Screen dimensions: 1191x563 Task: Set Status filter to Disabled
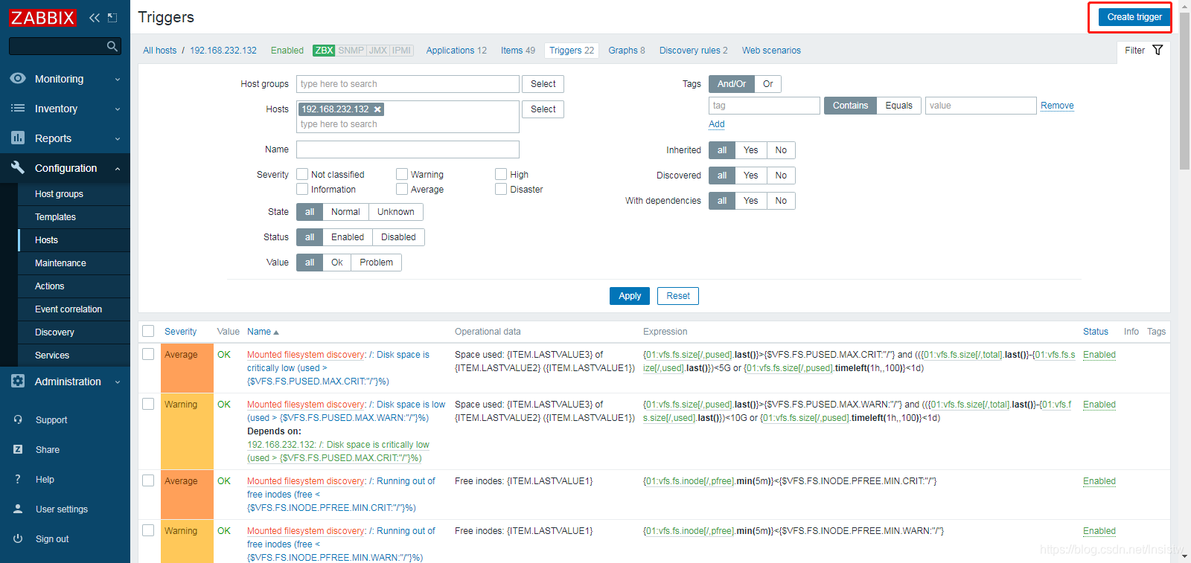pyautogui.click(x=399, y=237)
